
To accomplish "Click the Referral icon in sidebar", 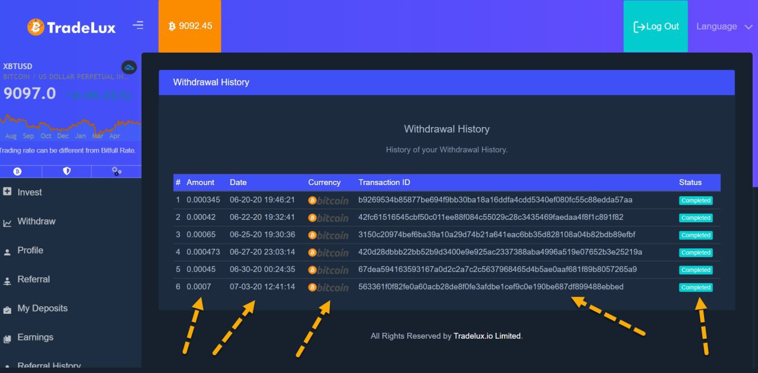I will 7,281.
